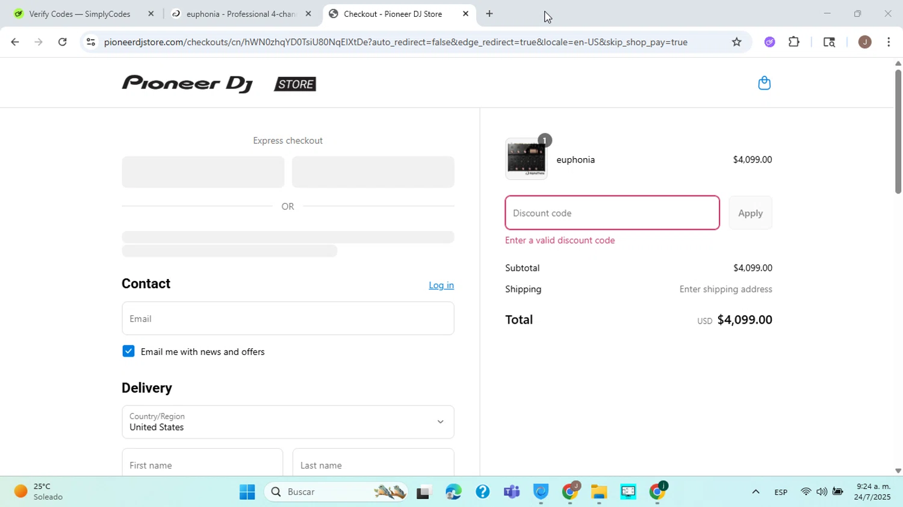Open a new browser tab
Image resolution: width=903 pixels, height=507 pixels.
pos(489,14)
